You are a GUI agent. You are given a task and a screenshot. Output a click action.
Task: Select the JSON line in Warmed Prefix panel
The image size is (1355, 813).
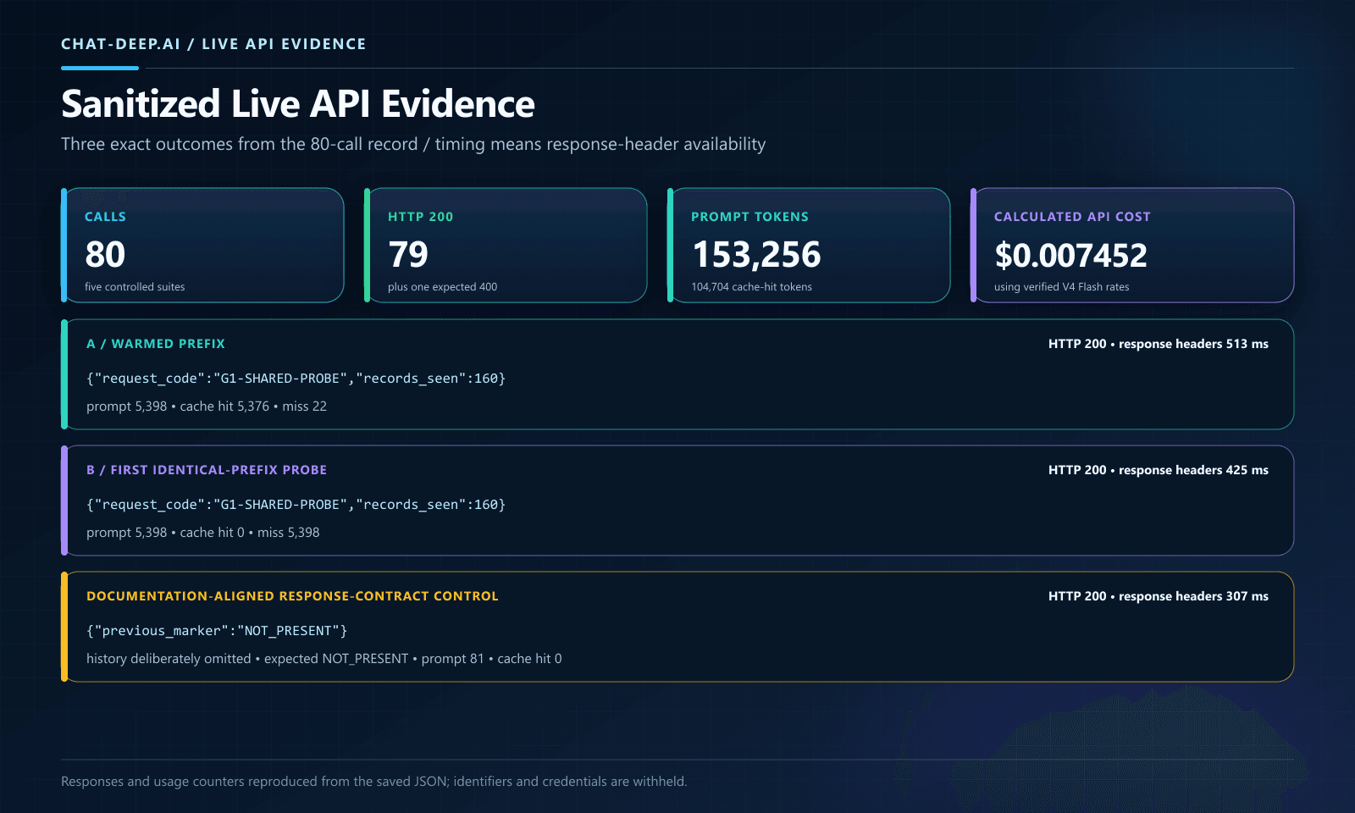click(296, 379)
